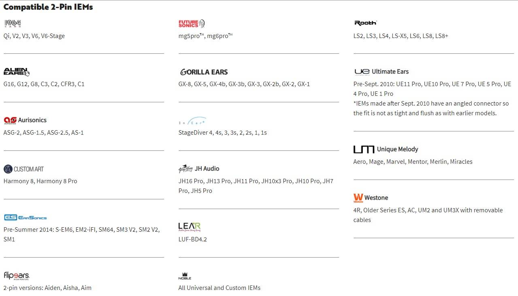Open the EarSonics logo
This screenshot has height=296, width=518.
(25, 217)
